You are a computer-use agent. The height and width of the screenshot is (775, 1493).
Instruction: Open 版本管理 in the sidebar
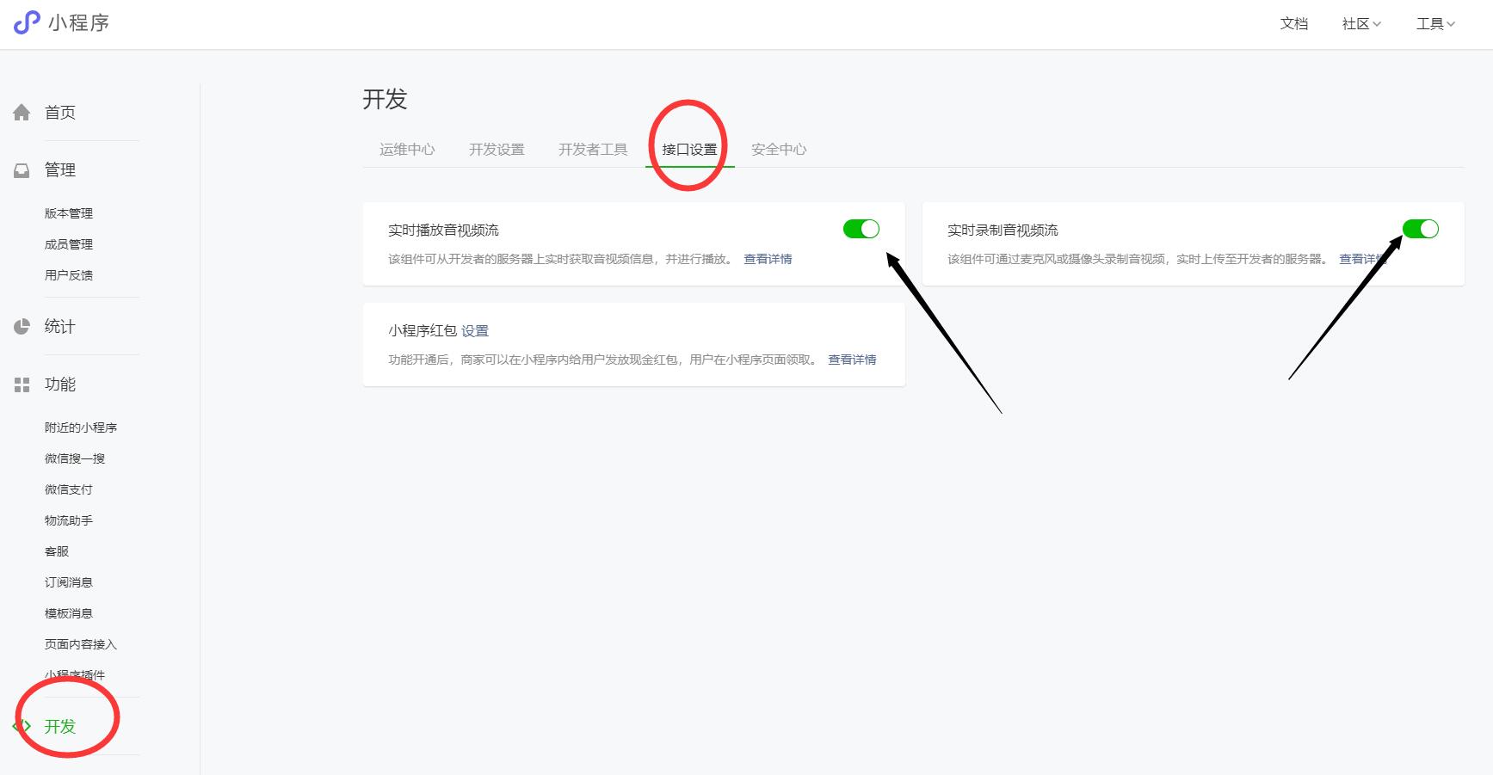click(x=69, y=213)
